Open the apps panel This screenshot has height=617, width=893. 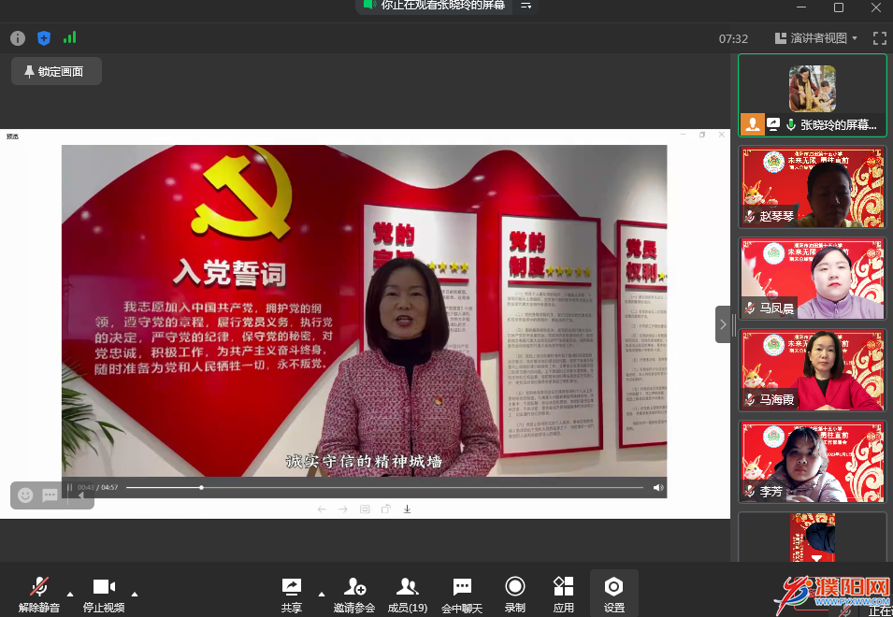pyautogui.click(x=563, y=595)
